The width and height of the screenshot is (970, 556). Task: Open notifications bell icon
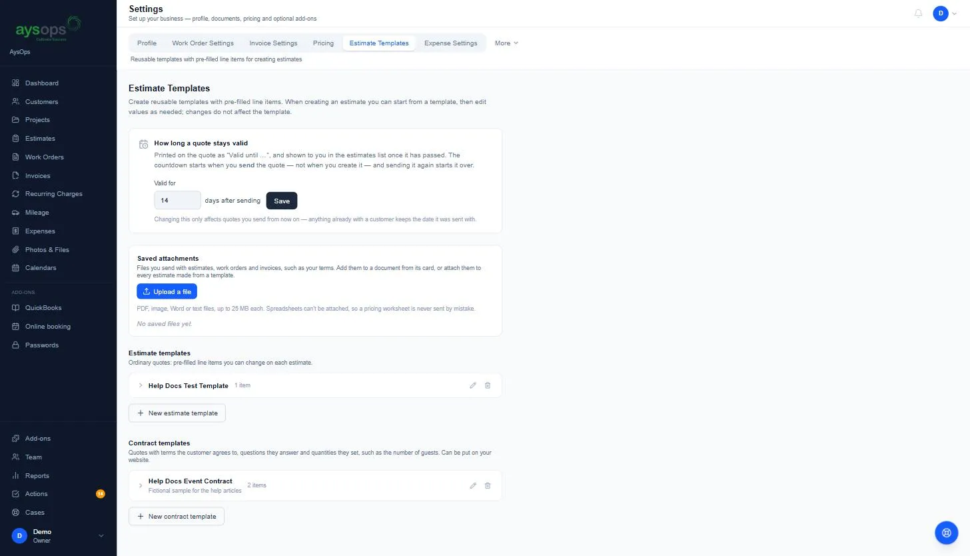(919, 13)
